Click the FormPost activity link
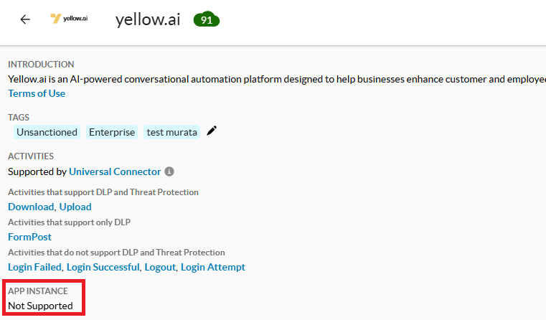 29,237
